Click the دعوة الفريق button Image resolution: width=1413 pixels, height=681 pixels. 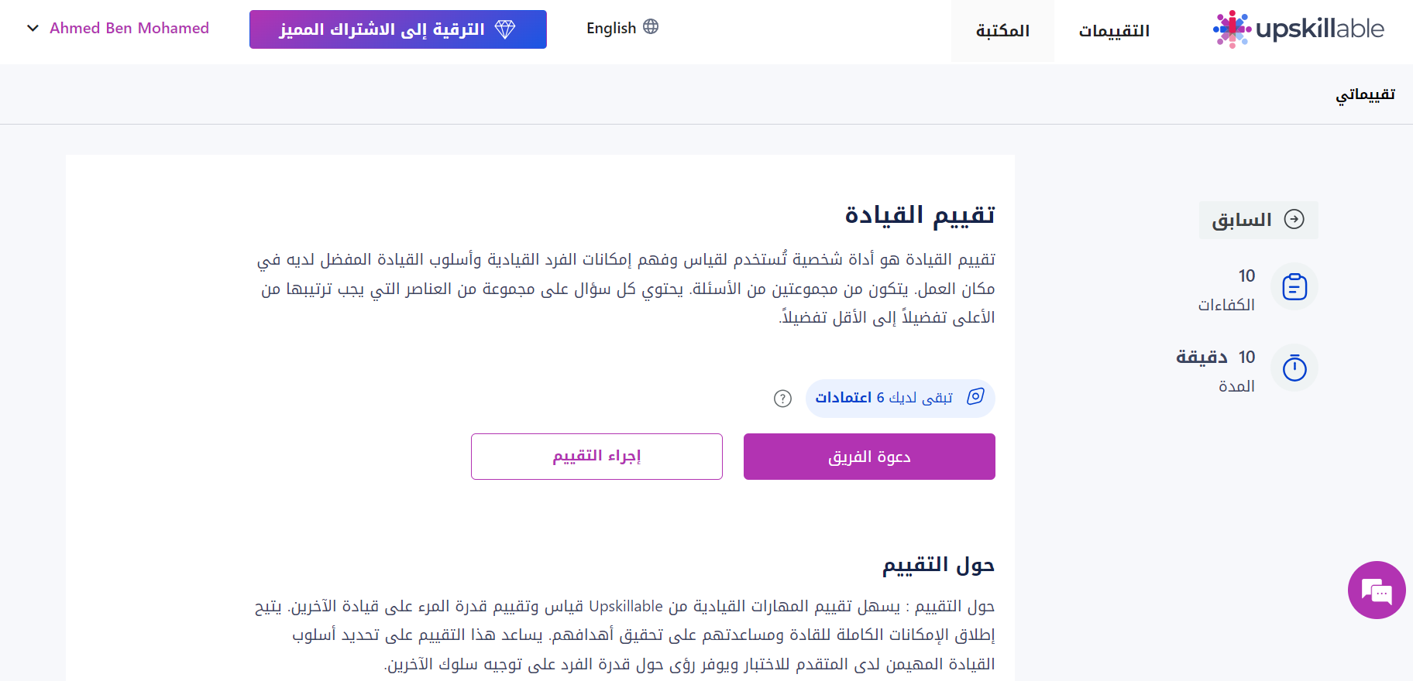pyautogui.click(x=869, y=457)
